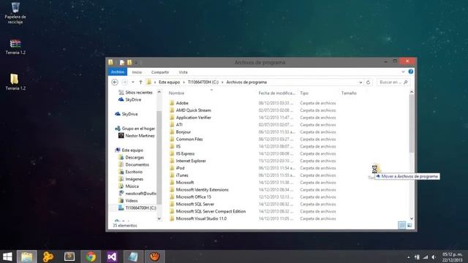Click the Windows Start button
The width and height of the screenshot is (468, 263).
click(x=7, y=256)
